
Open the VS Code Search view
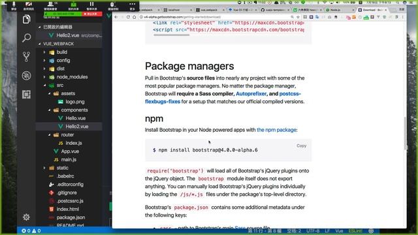tap(26, 38)
